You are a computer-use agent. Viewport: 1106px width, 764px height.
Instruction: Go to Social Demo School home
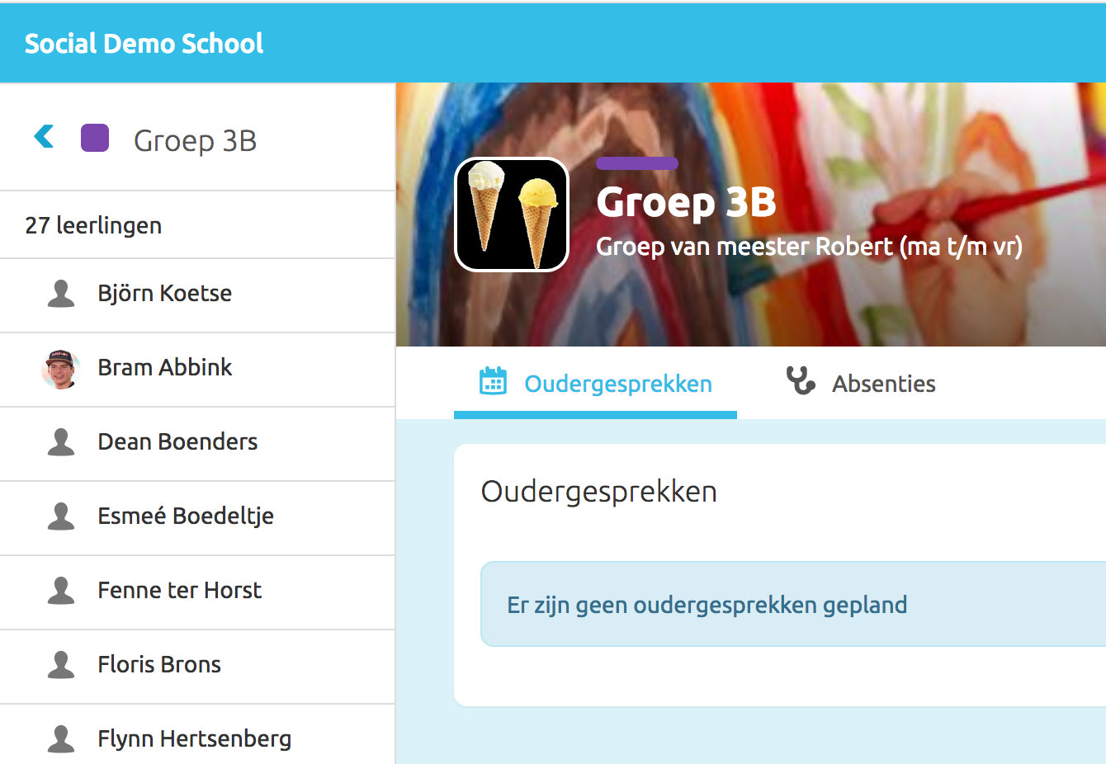click(144, 43)
